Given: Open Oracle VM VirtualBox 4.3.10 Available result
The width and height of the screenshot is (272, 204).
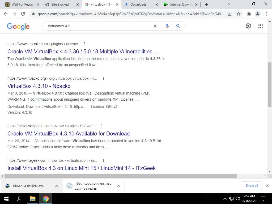Looking at the screenshot, I should 69,134.
